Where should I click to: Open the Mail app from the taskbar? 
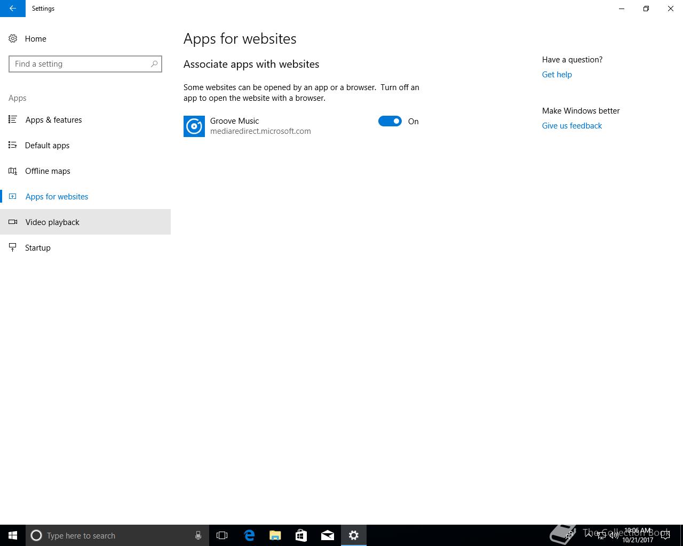[x=328, y=535]
